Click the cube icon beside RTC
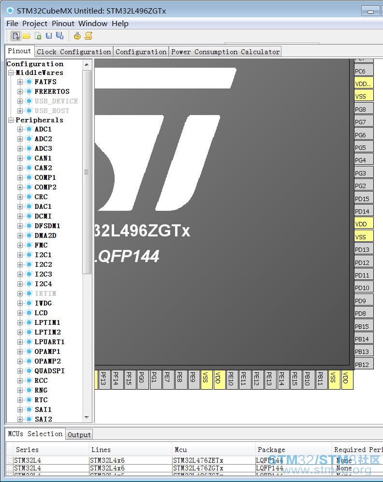 click(x=29, y=400)
